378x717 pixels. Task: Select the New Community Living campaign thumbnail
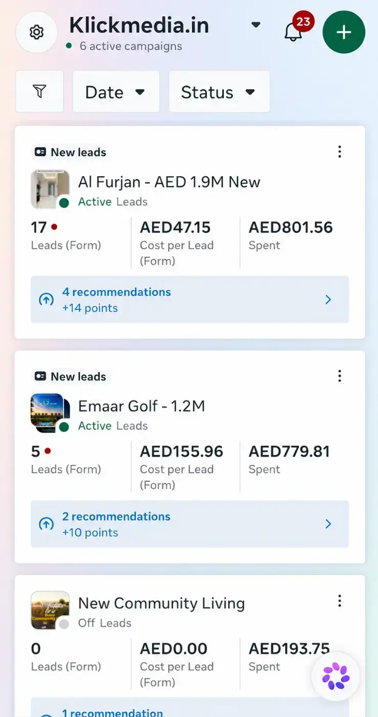click(50, 610)
